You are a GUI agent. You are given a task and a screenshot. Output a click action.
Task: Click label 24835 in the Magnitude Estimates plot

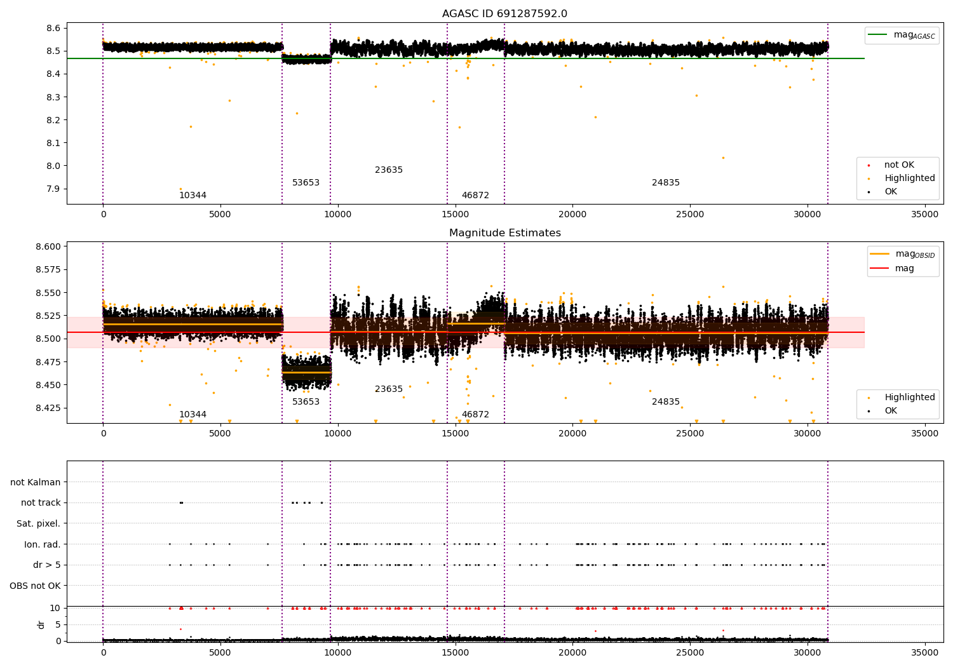666,402
